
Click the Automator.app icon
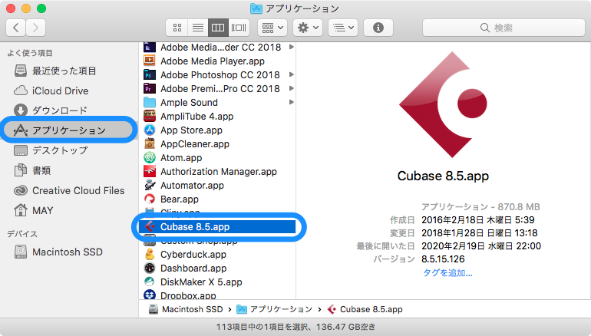pos(150,186)
